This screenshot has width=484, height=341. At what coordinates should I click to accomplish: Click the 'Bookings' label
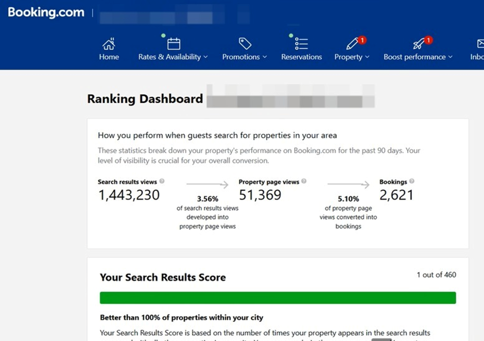(x=393, y=182)
